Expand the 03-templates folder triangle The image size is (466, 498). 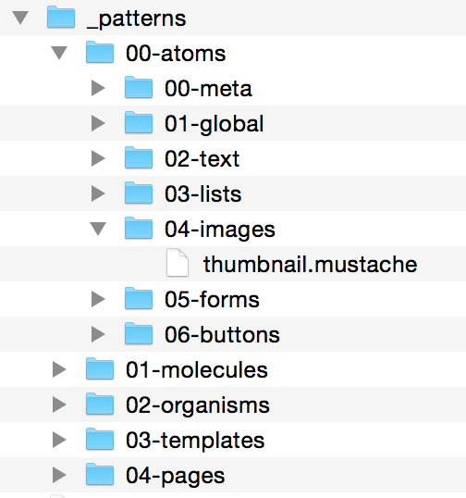(x=59, y=440)
